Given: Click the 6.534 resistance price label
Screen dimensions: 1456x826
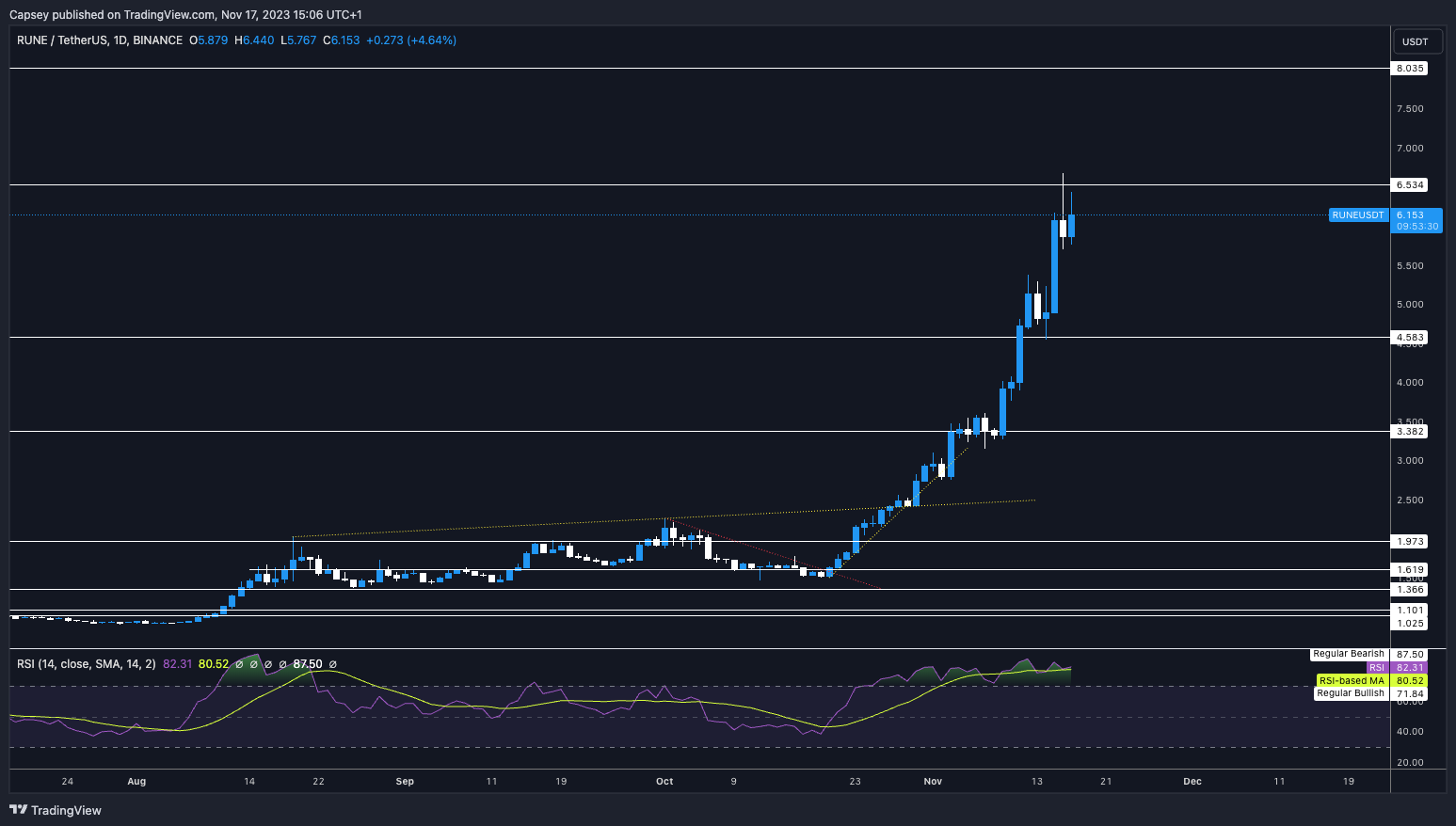Looking at the screenshot, I should pos(1409,185).
